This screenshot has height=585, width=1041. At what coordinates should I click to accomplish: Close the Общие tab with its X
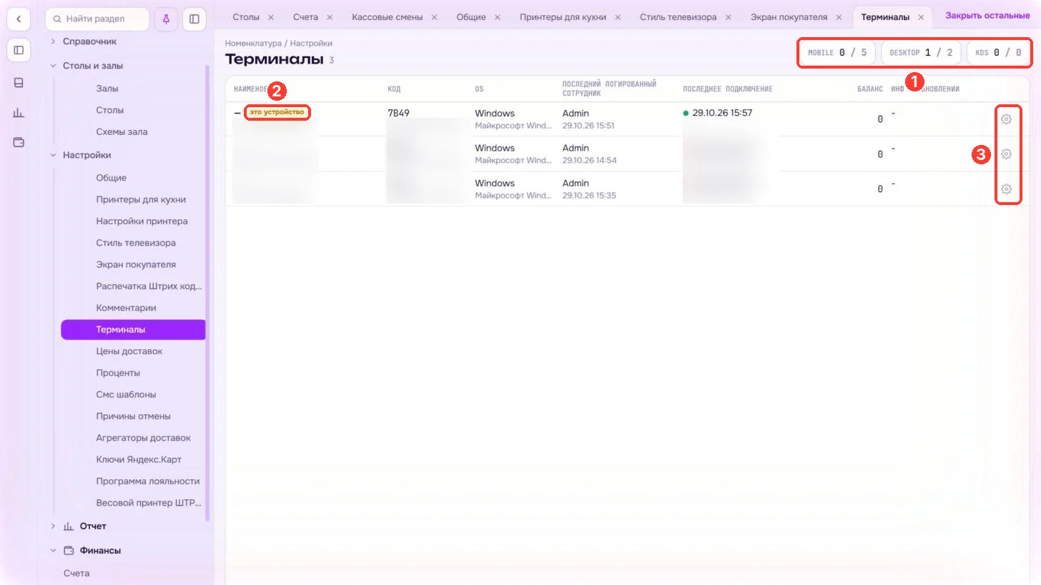point(497,17)
